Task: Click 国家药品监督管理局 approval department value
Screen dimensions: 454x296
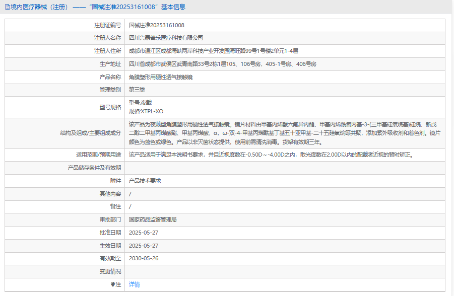Action: (x=153, y=219)
